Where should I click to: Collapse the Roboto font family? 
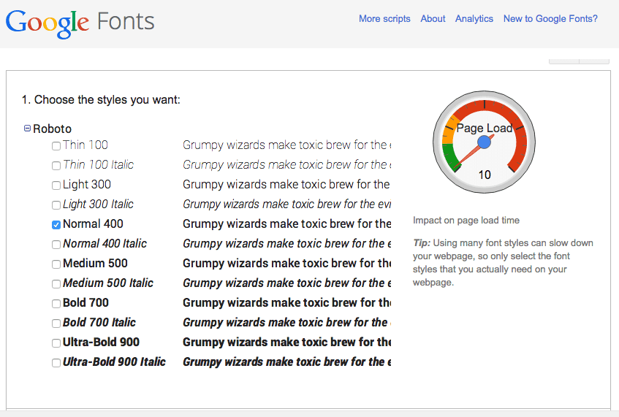point(27,129)
